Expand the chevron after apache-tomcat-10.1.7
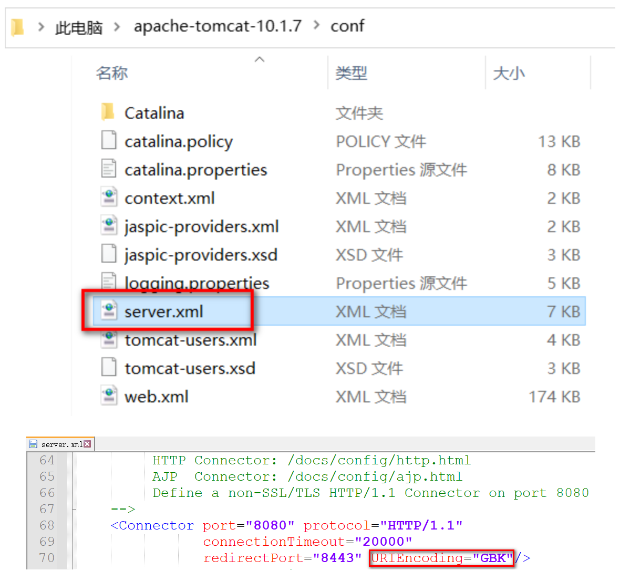Viewport: 630px width, 571px height. click(317, 25)
